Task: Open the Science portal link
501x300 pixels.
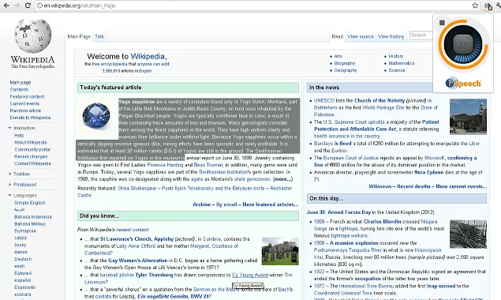Action: [397, 70]
